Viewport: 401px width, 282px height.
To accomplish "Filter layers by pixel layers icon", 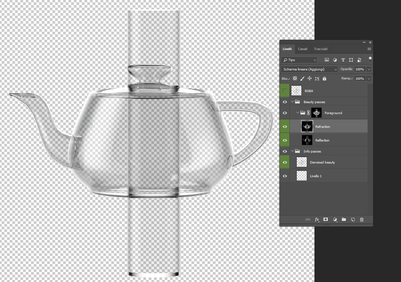I will point(327,60).
